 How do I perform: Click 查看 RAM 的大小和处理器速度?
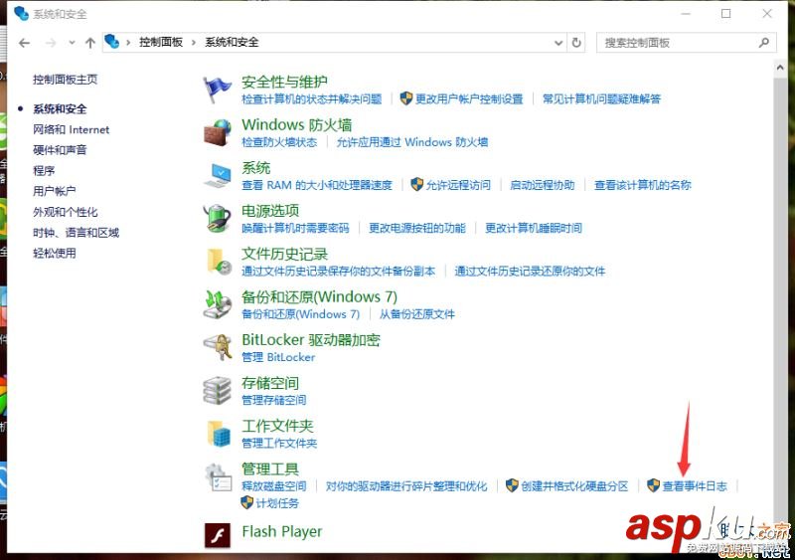[x=317, y=185]
